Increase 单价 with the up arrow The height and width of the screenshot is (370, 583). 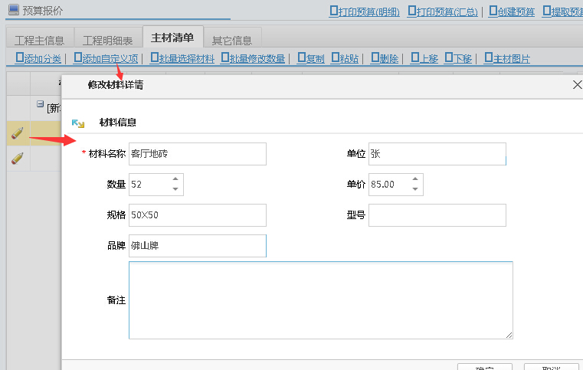point(415,180)
